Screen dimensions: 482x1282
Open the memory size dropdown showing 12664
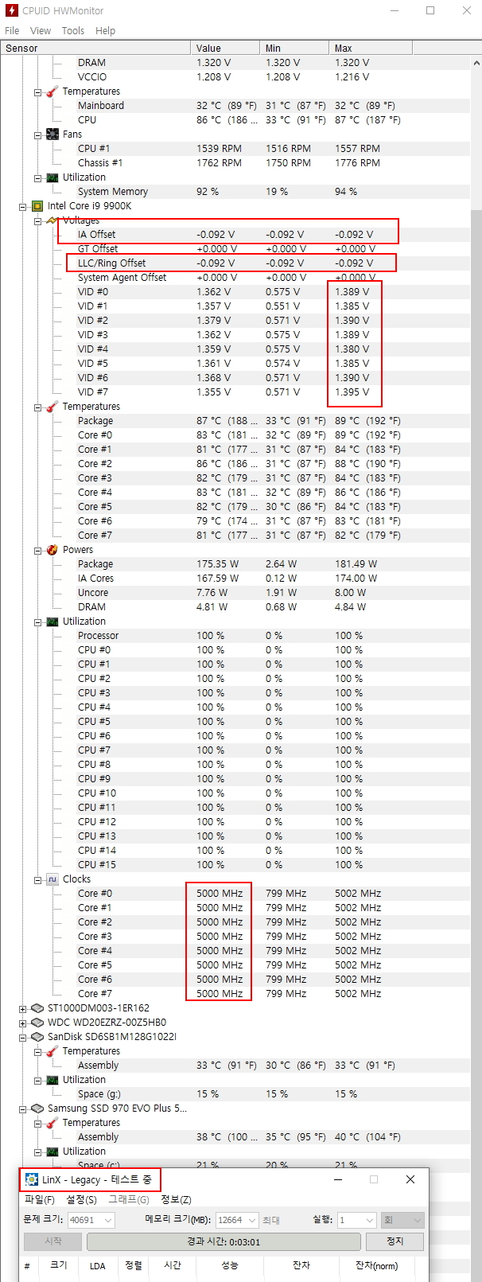click(x=252, y=1220)
